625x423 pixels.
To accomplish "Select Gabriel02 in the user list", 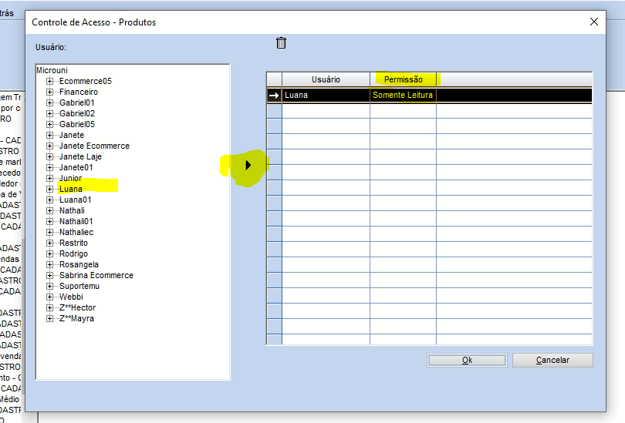I will point(77,113).
